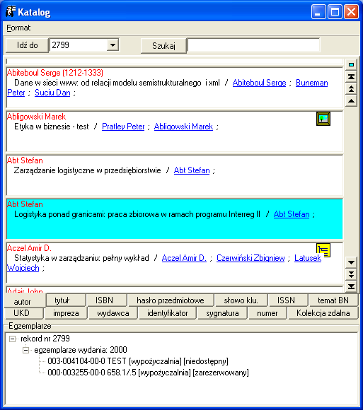Select the wydawca tab
Screen dimensions: 363x410
pos(113,313)
